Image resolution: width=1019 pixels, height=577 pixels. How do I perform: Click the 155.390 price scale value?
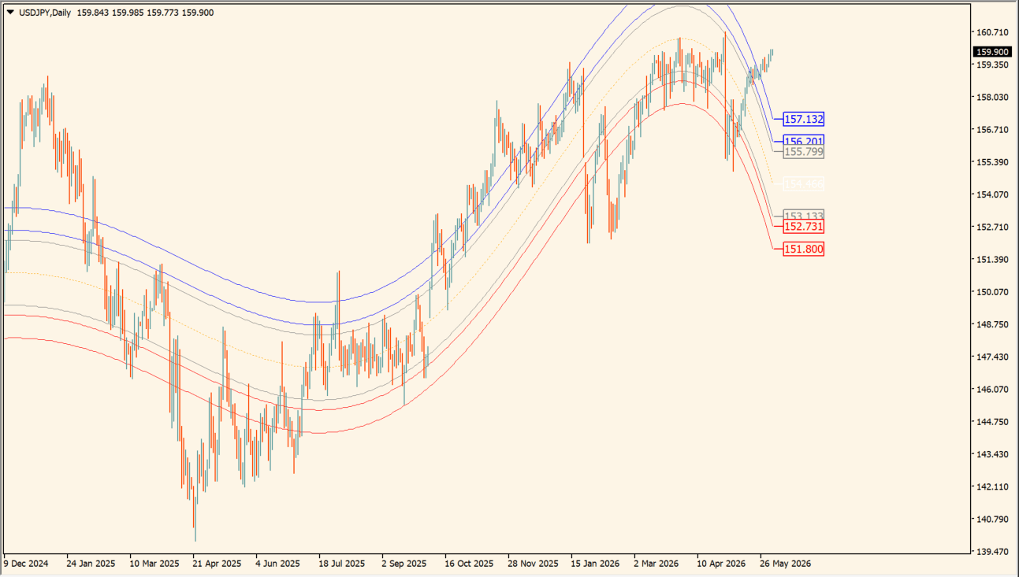tap(992, 162)
